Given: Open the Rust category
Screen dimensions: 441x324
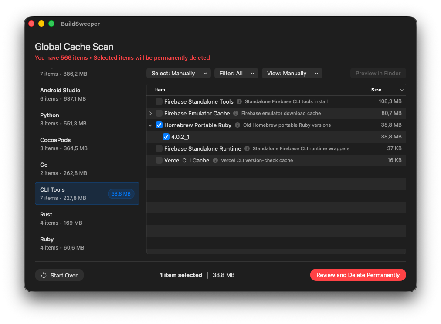Looking at the screenshot, I should point(87,218).
